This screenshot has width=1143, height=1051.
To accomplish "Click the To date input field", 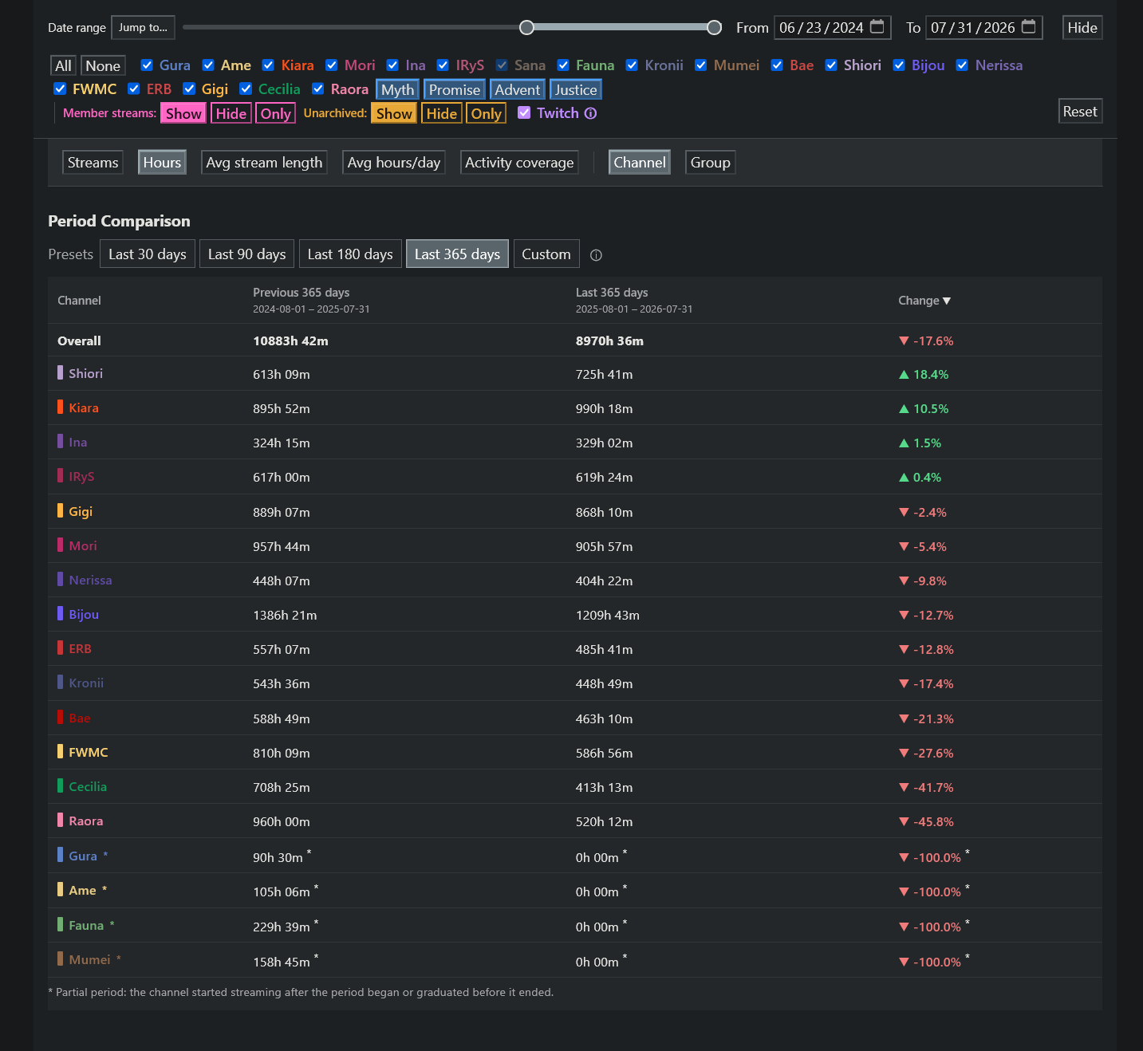I will click(x=983, y=28).
